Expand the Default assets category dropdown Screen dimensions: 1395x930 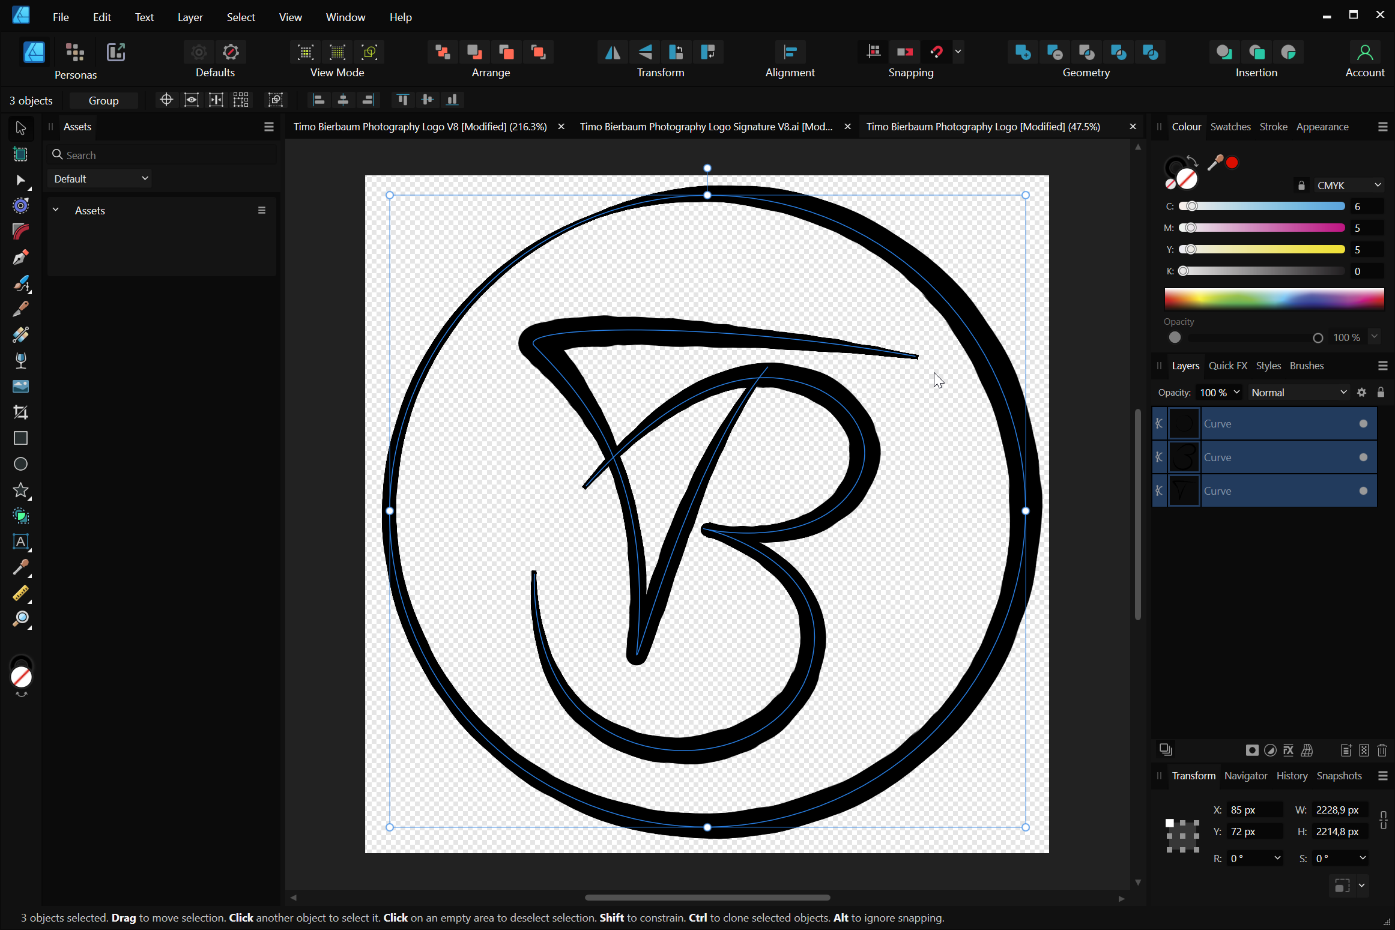100,179
